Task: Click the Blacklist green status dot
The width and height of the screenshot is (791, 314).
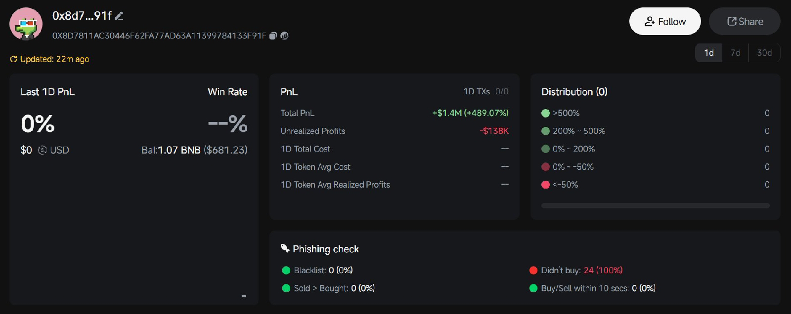Action: pyautogui.click(x=286, y=270)
